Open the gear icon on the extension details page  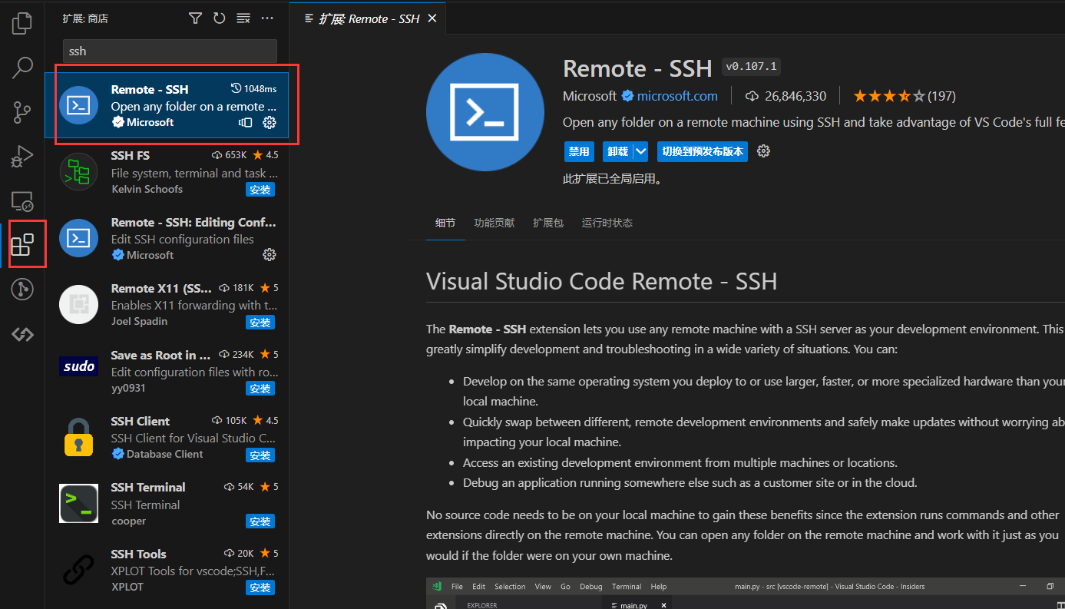tap(763, 151)
